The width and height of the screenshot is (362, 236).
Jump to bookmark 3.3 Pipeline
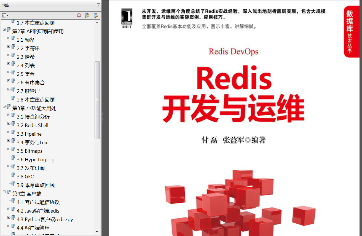pos(29,134)
